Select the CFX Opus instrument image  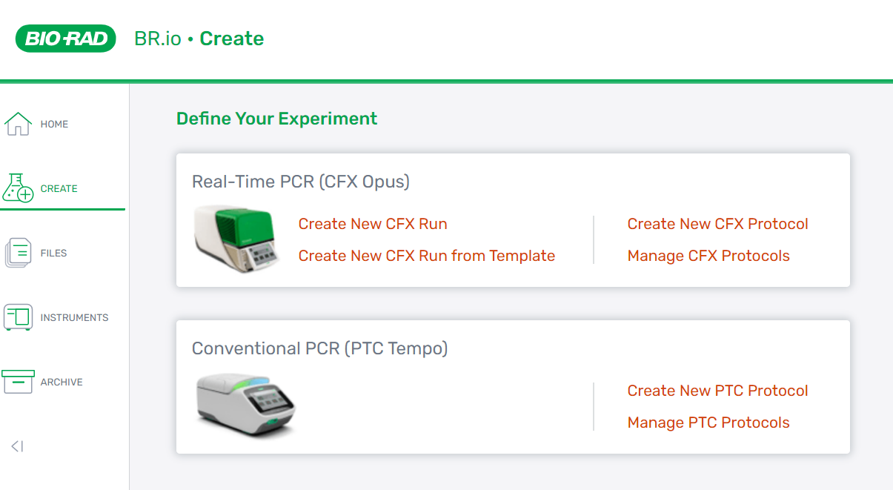tap(235, 239)
